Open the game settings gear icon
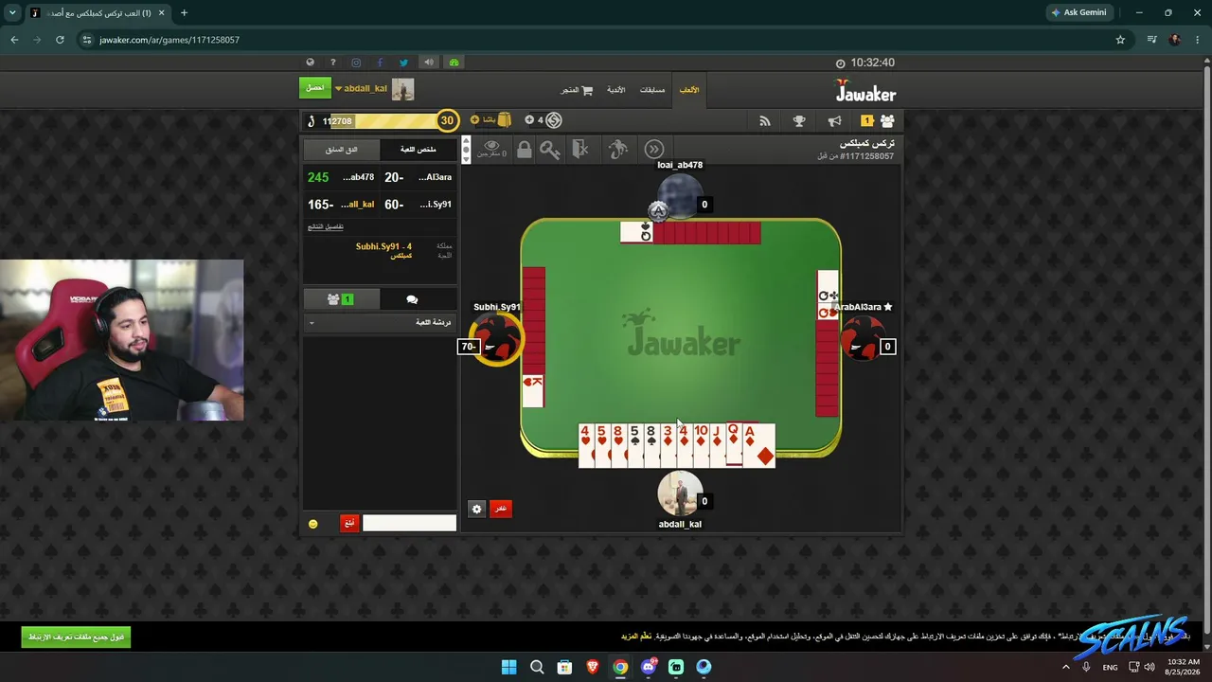This screenshot has height=682, width=1212. click(476, 509)
